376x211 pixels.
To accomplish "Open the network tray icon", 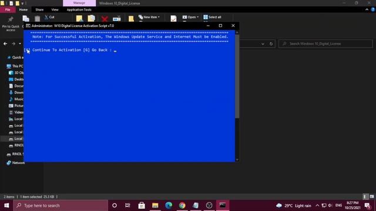I will click(x=324, y=206).
